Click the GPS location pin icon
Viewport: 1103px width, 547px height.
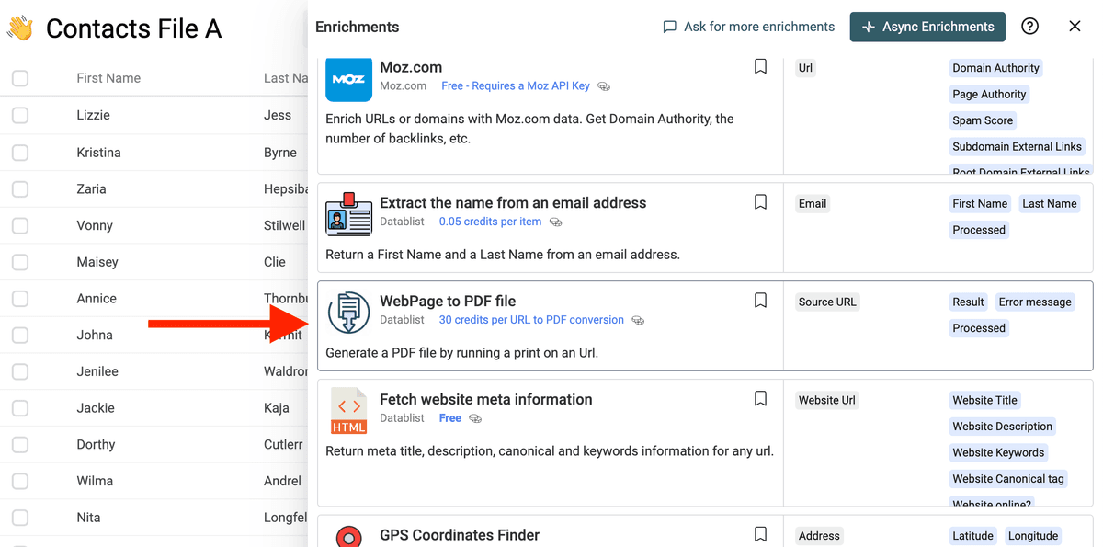(x=348, y=536)
